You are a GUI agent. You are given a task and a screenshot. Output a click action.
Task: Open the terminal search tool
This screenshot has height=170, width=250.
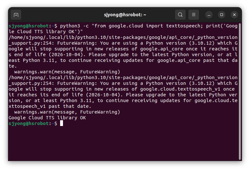point(180,15)
